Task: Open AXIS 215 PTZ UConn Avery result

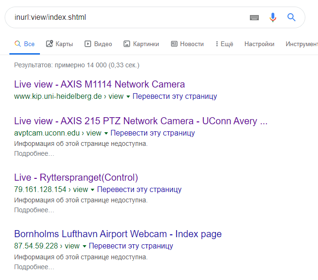Action: click(x=141, y=121)
